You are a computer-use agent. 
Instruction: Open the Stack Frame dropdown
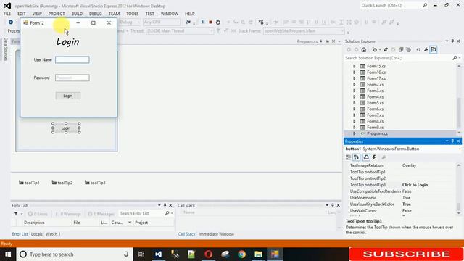pyautogui.click(x=304, y=30)
